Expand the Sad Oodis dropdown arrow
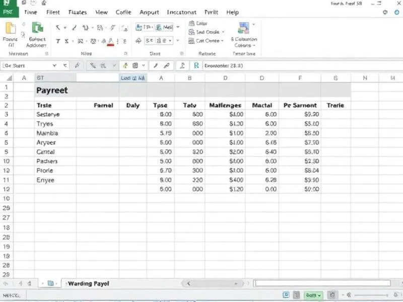This screenshot has width=403, height=302. pos(223,32)
